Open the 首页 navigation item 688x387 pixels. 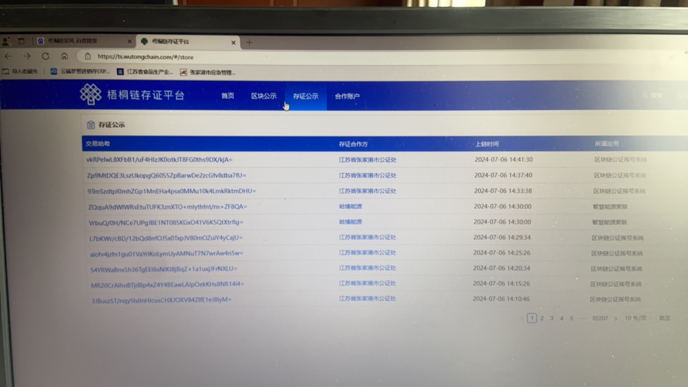(228, 96)
